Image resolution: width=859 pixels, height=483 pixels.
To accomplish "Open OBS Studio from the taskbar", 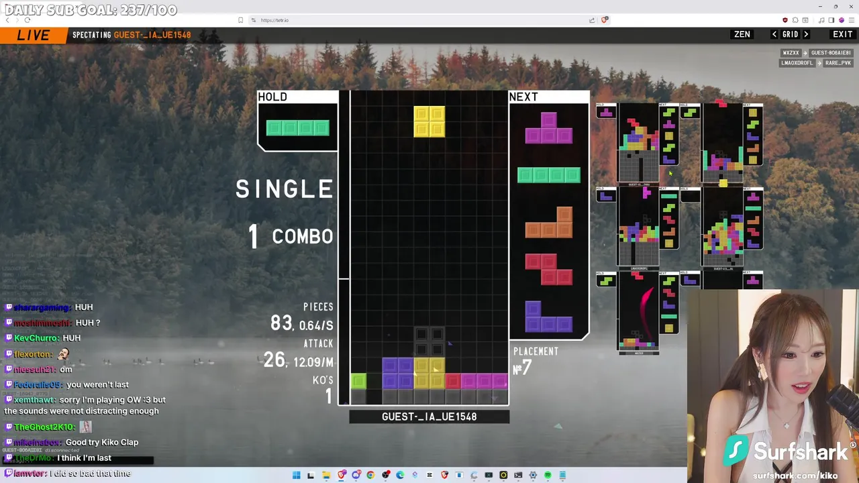I will click(385, 476).
